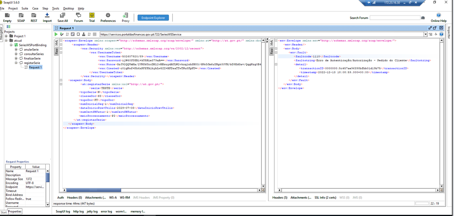Collapse SeriesWSPortBinding node

[11, 45]
